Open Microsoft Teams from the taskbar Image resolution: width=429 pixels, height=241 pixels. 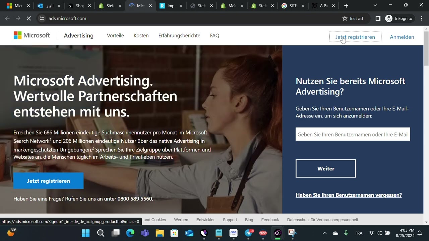click(x=145, y=233)
